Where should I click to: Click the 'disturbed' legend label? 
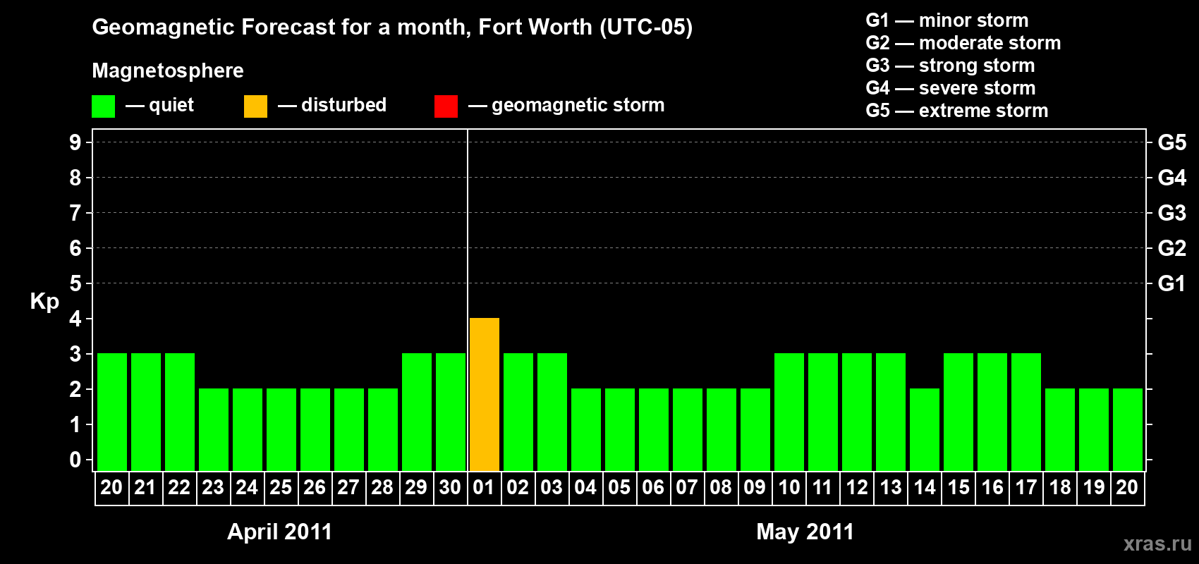pyautogui.click(x=344, y=105)
